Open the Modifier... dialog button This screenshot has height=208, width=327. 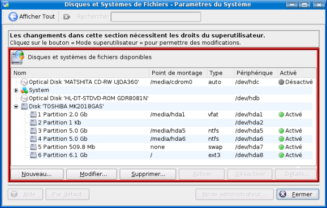coord(92,174)
